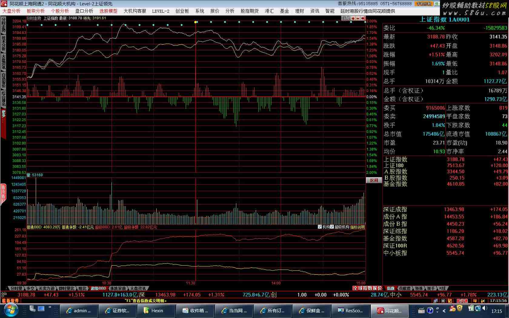This screenshot has height=318, width=509.
Task: Open the LEVEL-2 menu
Action: pyautogui.click(x=161, y=11)
